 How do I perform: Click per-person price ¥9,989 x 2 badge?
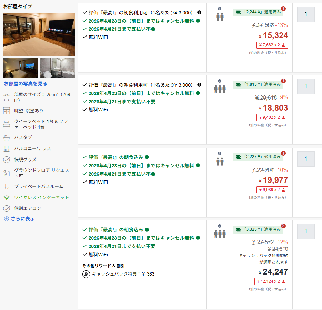[272, 190]
